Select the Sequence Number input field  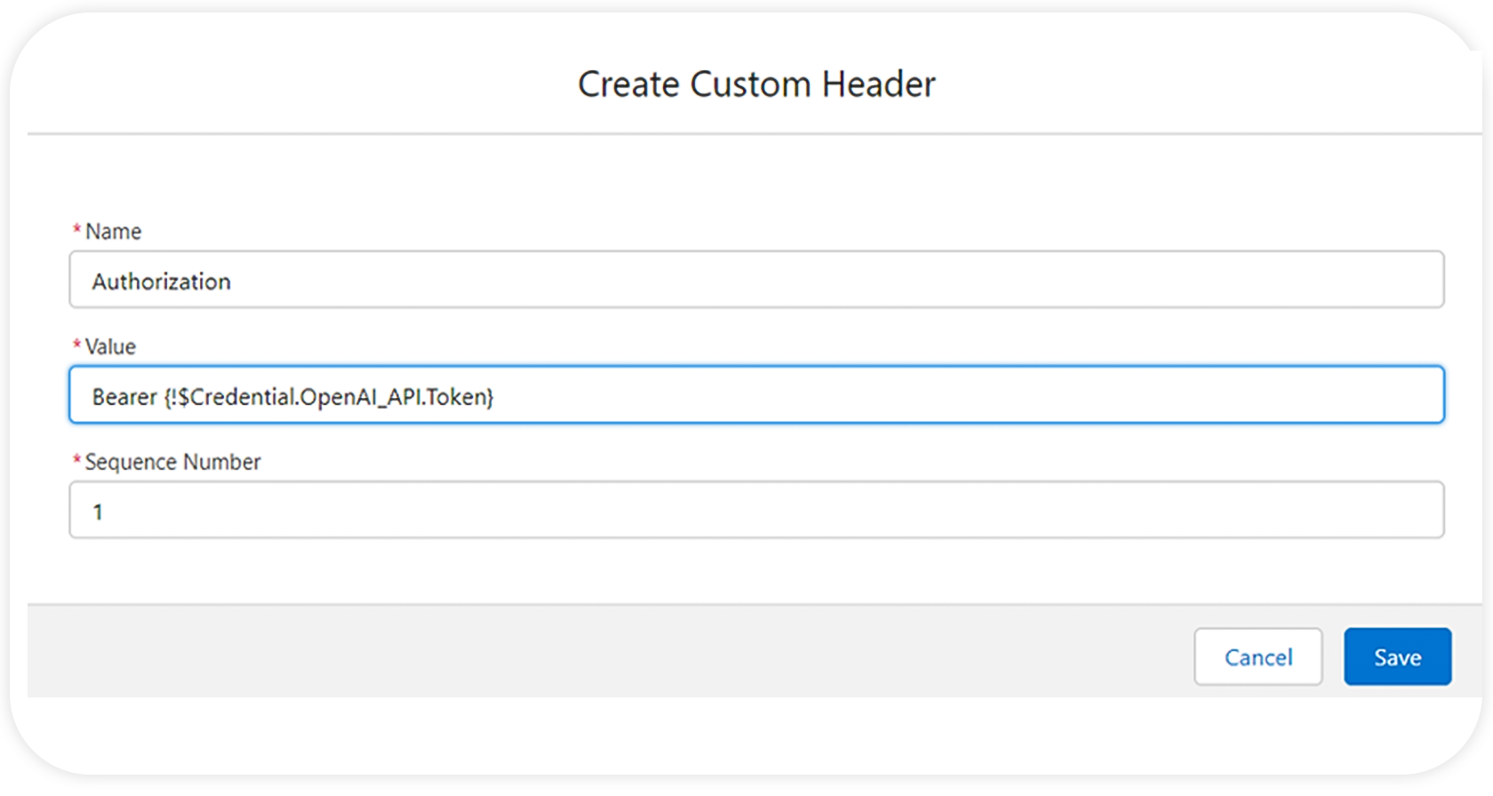[756, 510]
